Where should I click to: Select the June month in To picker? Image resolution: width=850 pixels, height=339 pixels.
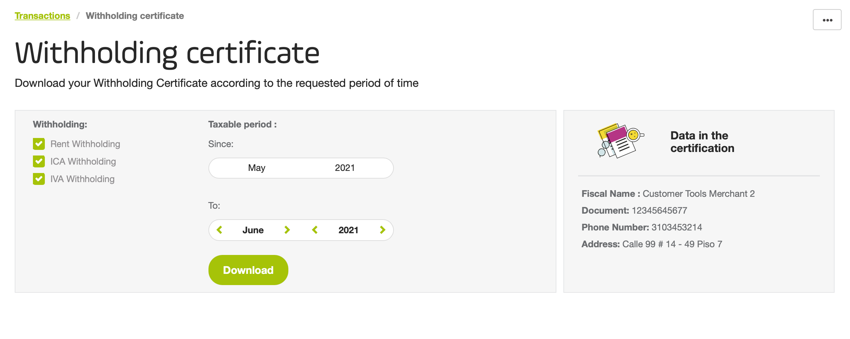pyautogui.click(x=253, y=230)
